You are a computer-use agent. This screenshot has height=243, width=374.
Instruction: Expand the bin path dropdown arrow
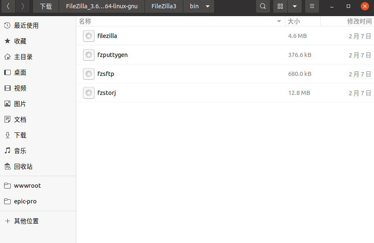[x=207, y=6]
